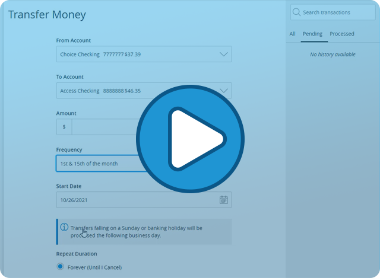
Task: Open the Start Date calendar picker icon
Action: (223, 200)
